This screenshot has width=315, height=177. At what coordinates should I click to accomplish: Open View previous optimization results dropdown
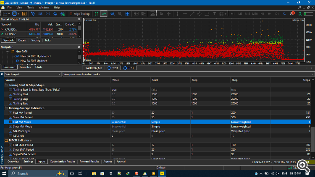coord(188,74)
